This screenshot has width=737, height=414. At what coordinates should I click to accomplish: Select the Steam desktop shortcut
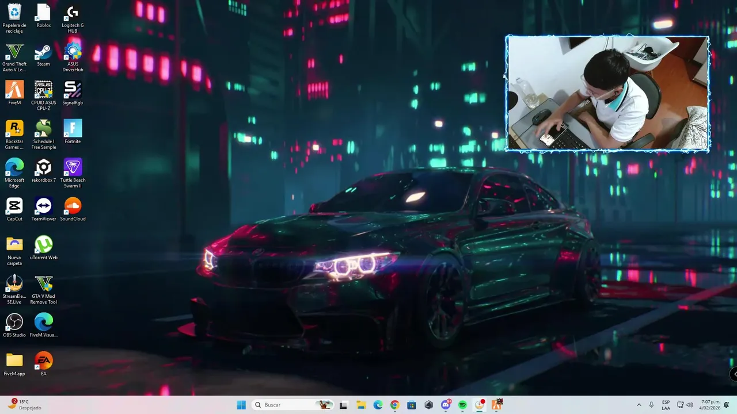(x=44, y=55)
